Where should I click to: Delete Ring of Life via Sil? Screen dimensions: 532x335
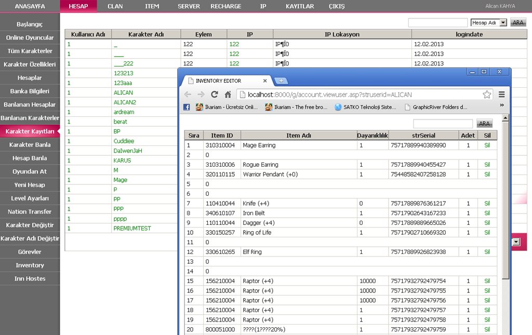point(487,233)
